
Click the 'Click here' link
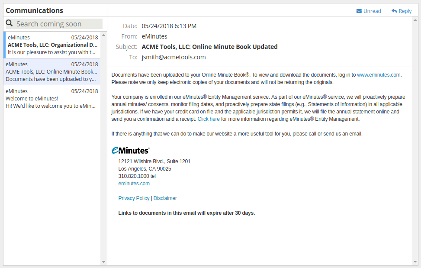(209, 119)
